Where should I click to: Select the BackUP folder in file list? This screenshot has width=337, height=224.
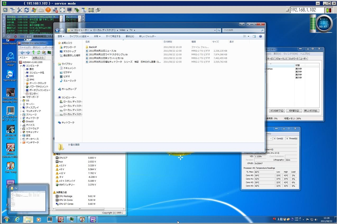point(92,47)
